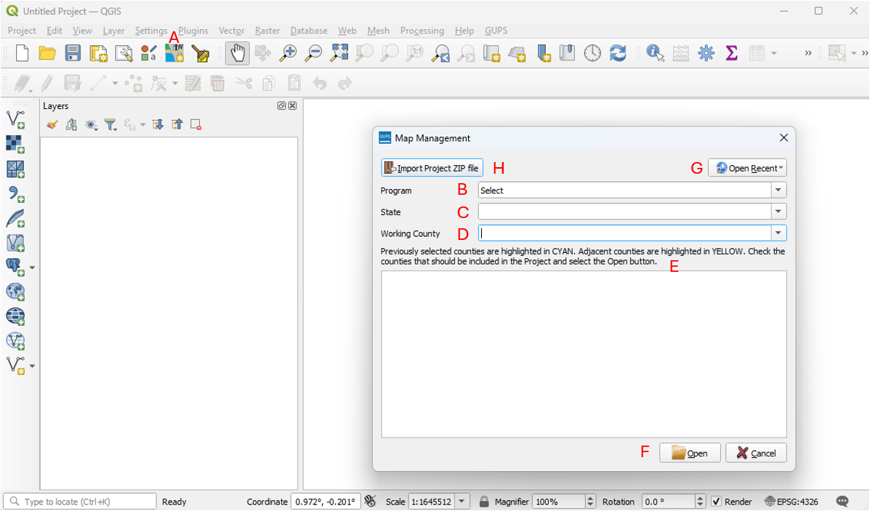870x511 pixels.
Task: Select the Pan Map hand tool
Action: pos(238,53)
